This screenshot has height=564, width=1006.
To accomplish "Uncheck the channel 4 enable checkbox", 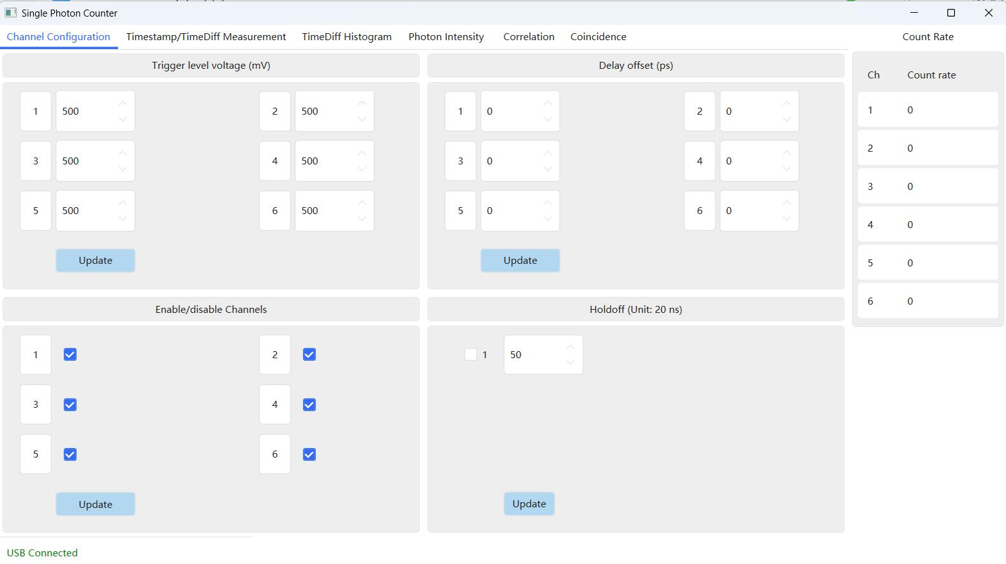I will [x=309, y=405].
